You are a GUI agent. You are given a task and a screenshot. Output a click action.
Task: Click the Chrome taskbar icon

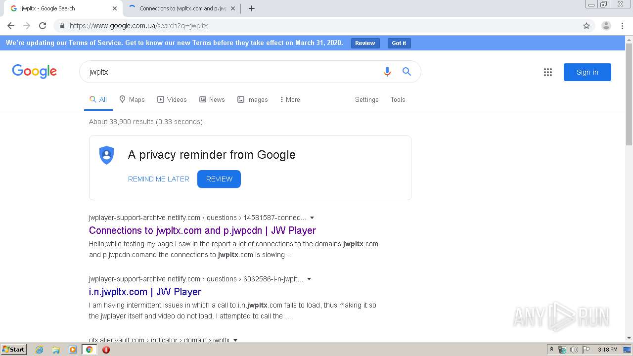tap(89, 350)
